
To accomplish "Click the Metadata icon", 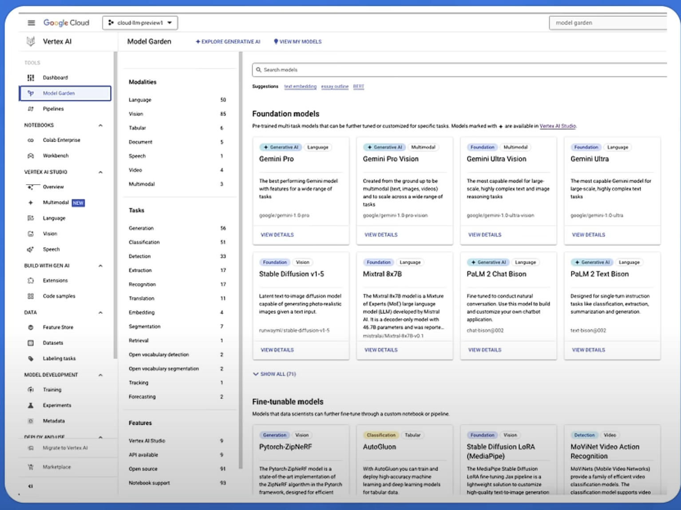I will [31, 421].
